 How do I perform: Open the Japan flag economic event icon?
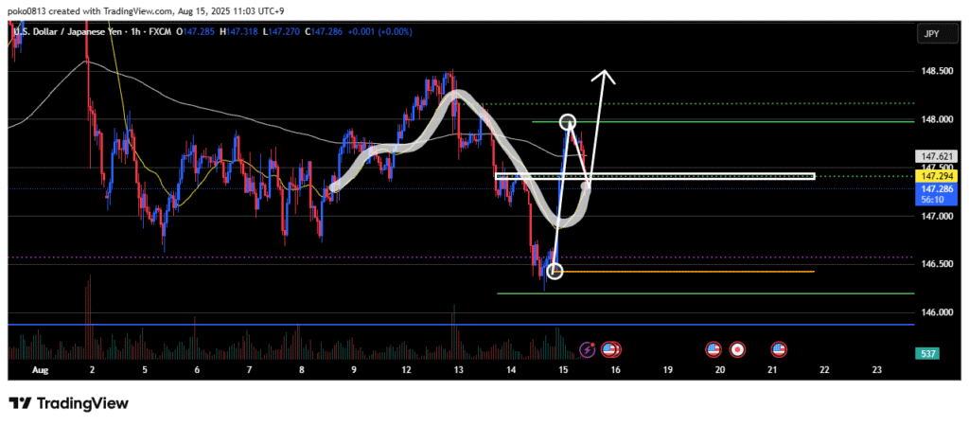click(x=737, y=349)
